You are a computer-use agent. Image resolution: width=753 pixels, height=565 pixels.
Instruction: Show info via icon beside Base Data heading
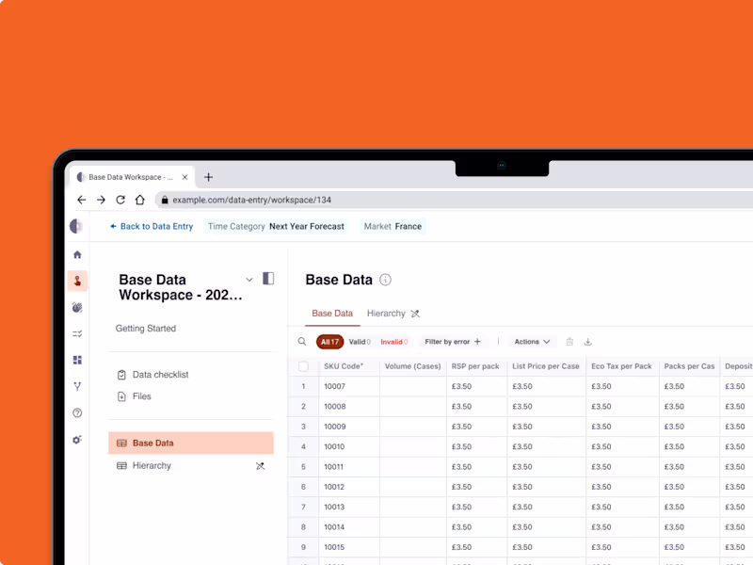pyautogui.click(x=385, y=280)
